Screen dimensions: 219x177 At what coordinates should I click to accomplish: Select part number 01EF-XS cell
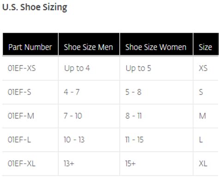[x=30, y=68]
